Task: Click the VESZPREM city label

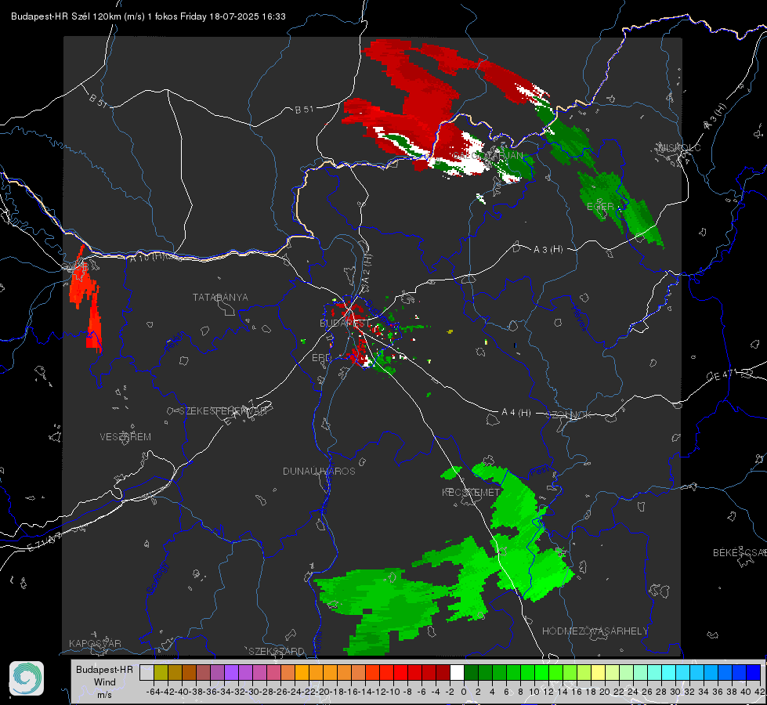Action: [125, 437]
